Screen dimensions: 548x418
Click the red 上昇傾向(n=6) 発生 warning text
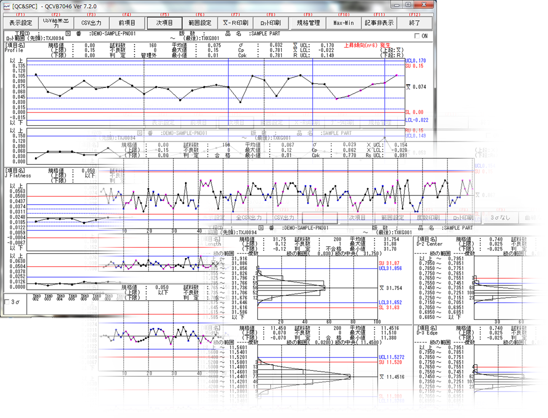pos(367,45)
